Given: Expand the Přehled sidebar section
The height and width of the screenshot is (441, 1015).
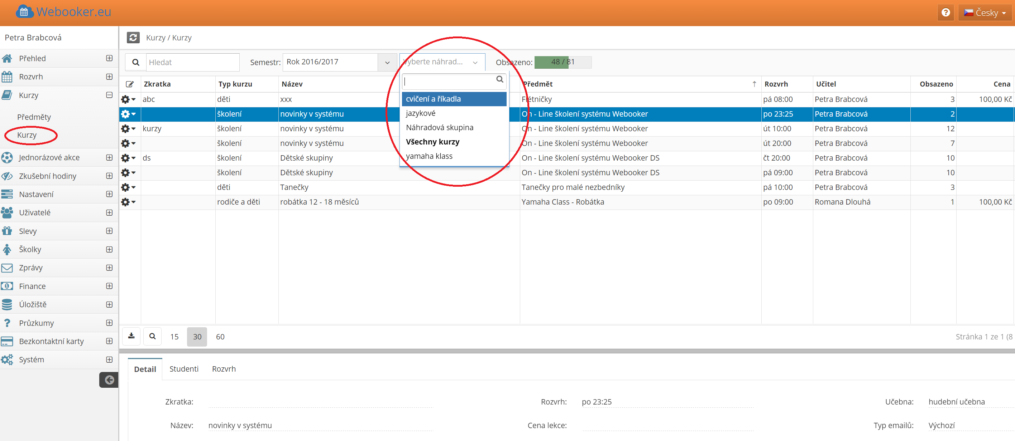Looking at the screenshot, I should point(110,58).
